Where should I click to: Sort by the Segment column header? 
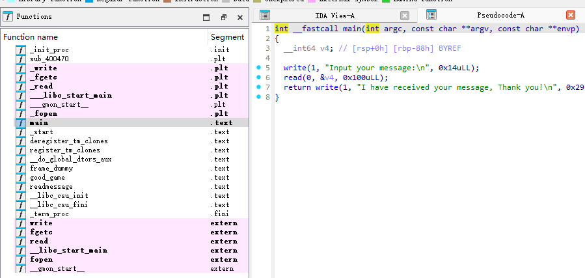point(227,37)
